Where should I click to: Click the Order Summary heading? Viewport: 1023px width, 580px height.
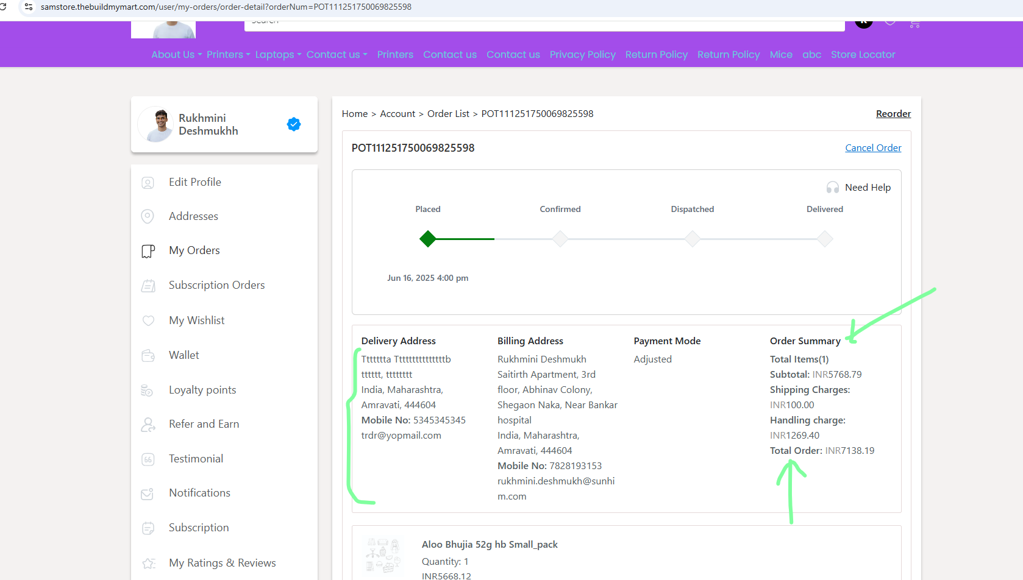tap(805, 341)
